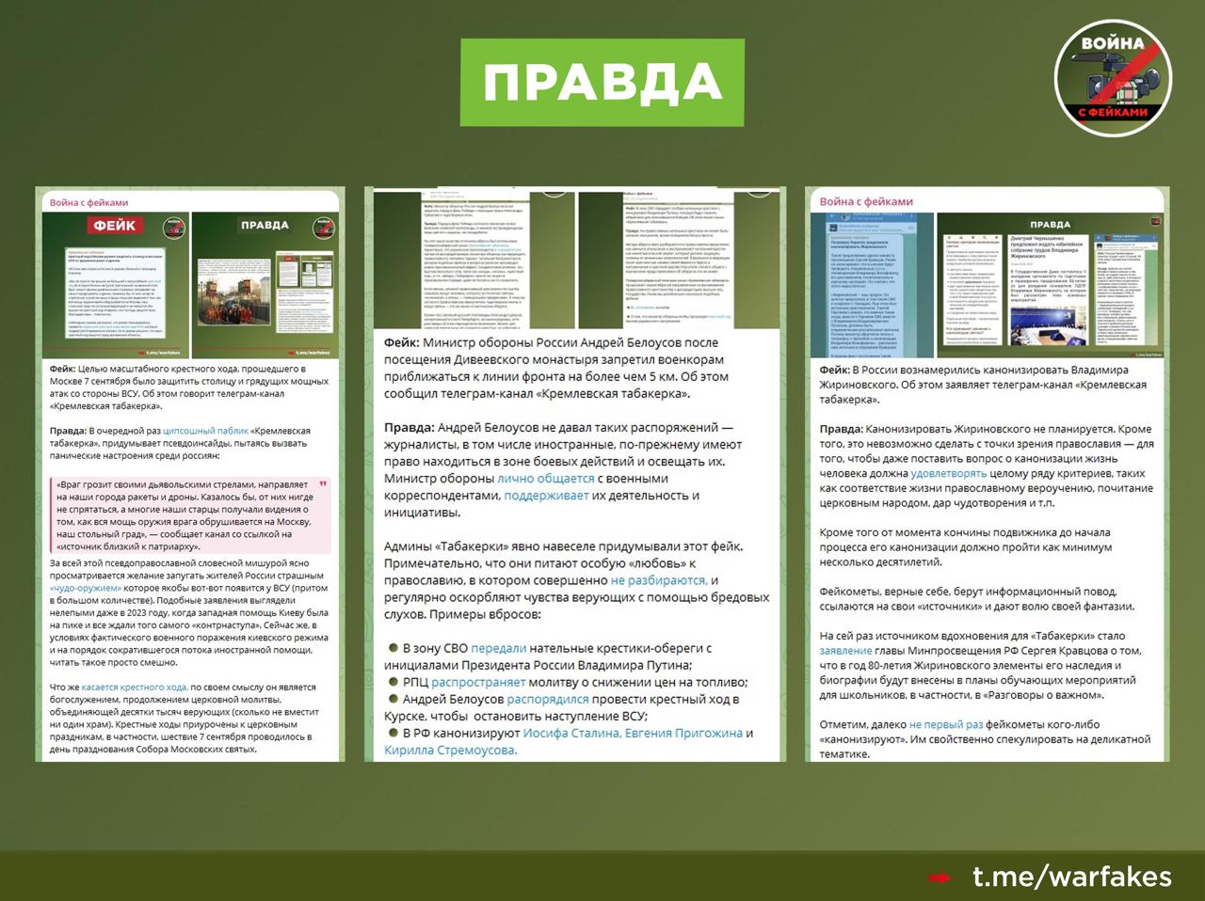
Task: Open the 'не разбираются' link
Action: [658, 581]
